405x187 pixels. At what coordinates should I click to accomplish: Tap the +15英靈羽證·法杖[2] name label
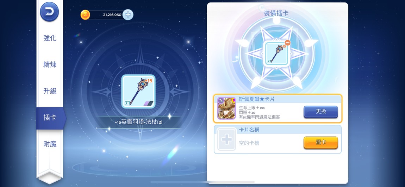(138, 122)
